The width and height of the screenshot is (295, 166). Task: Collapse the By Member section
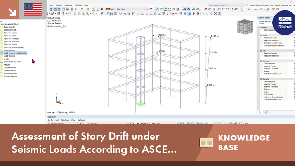tap(259, 61)
